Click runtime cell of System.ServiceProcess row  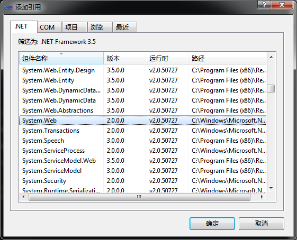[163, 151]
